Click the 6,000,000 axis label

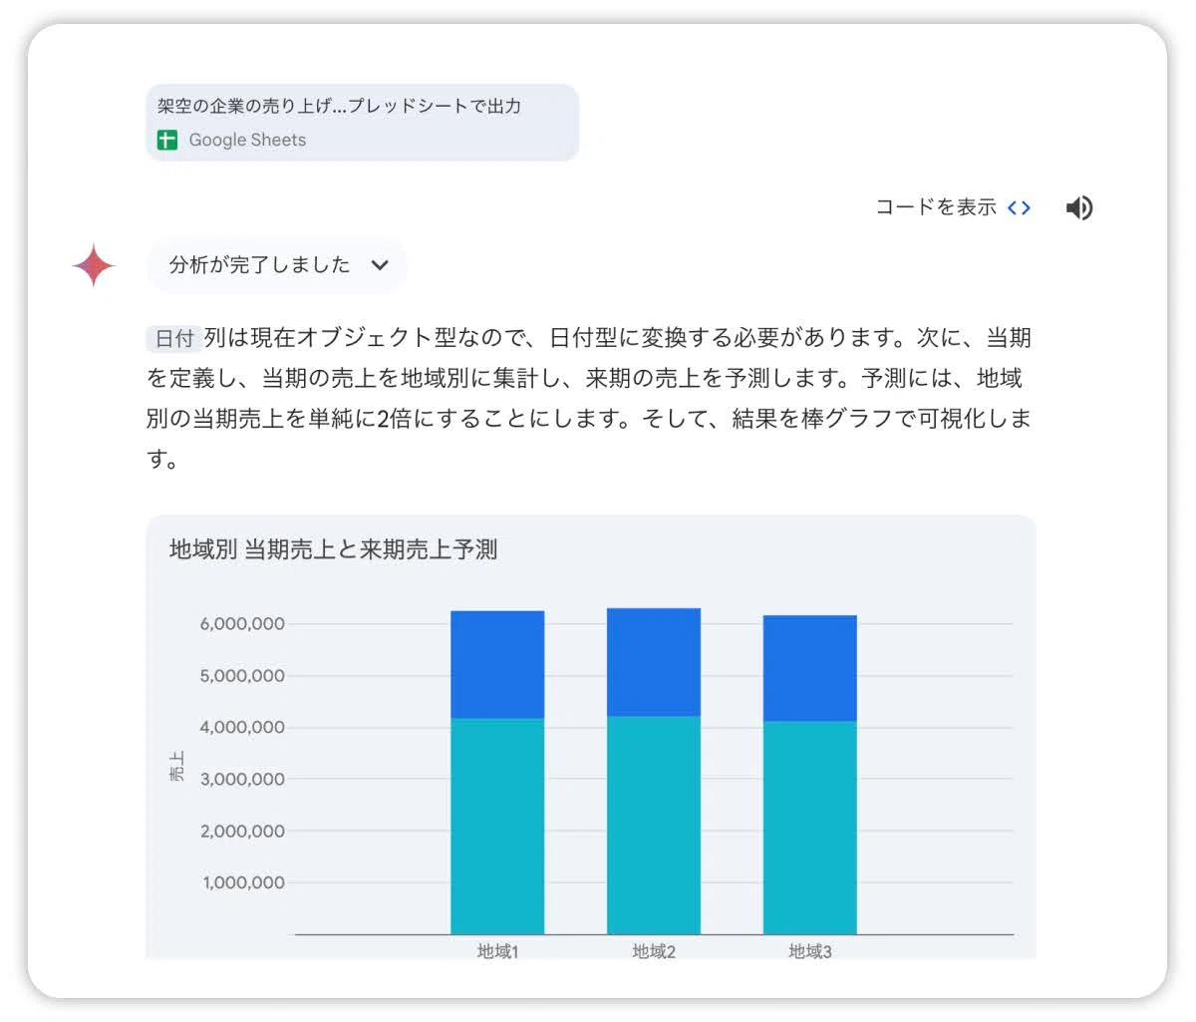click(242, 624)
